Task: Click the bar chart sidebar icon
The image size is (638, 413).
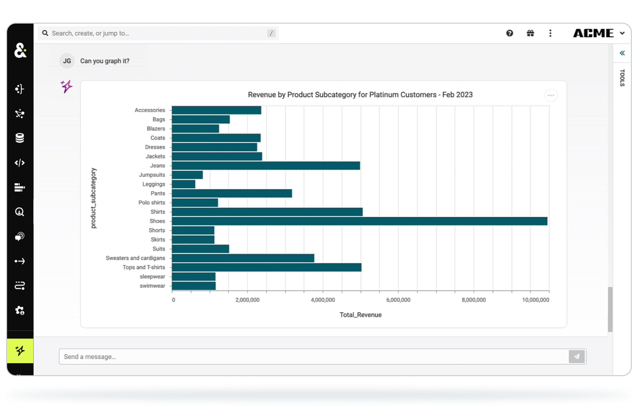Action: click(x=20, y=187)
